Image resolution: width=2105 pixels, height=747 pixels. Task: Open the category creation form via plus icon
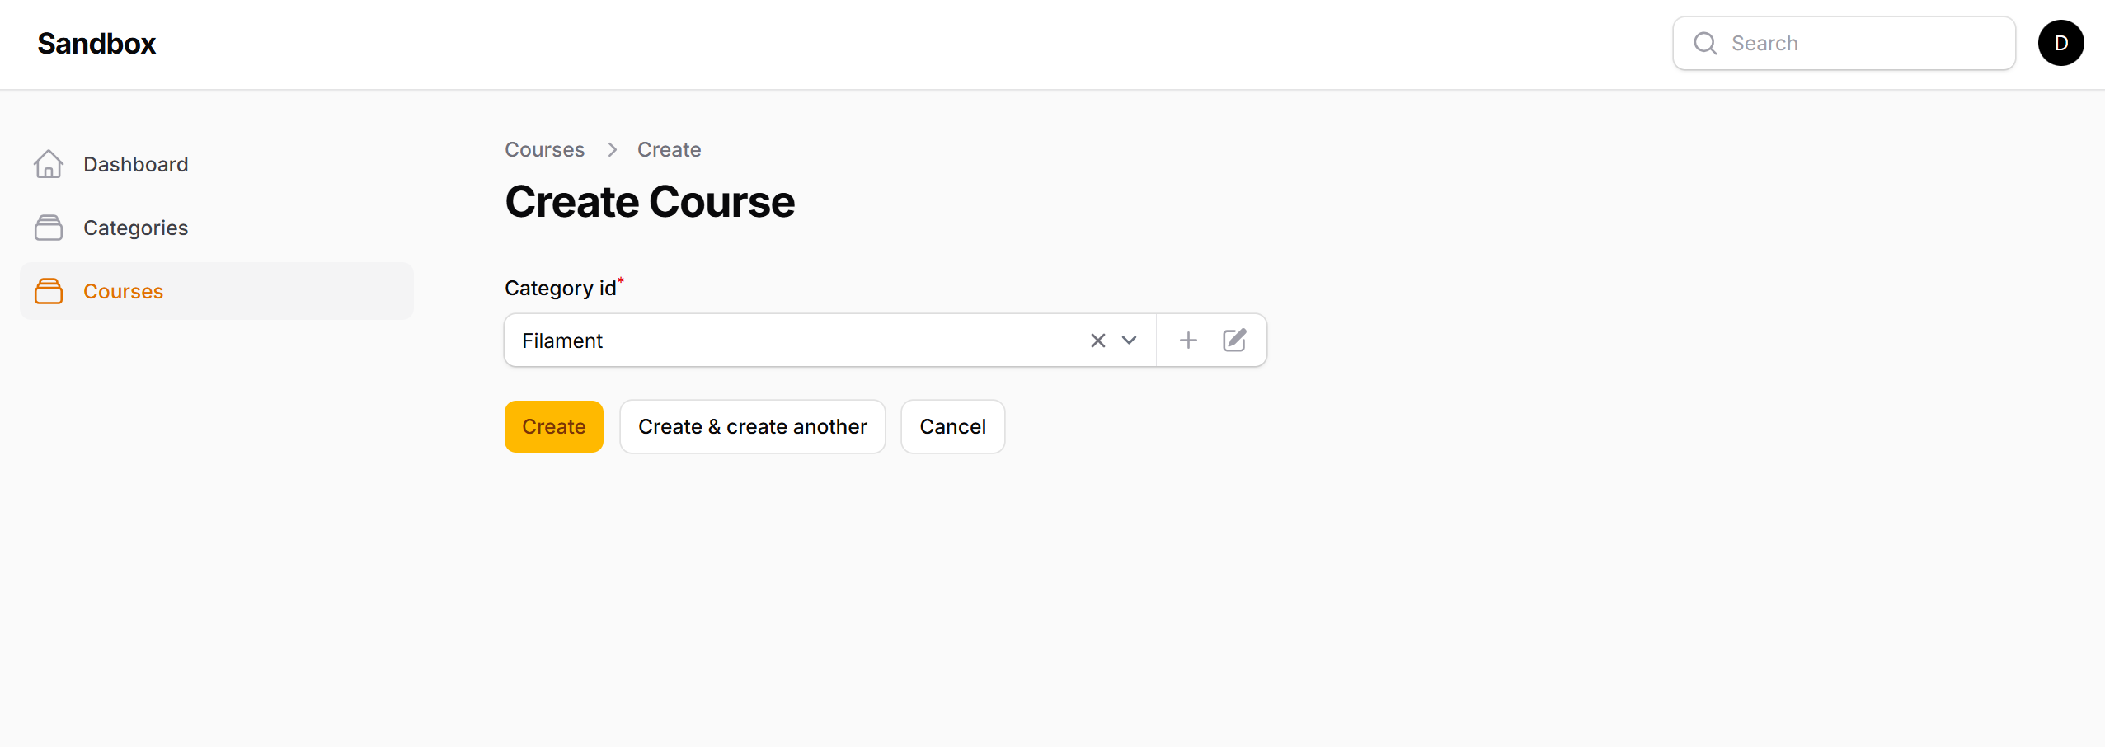pyautogui.click(x=1188, y=339)
